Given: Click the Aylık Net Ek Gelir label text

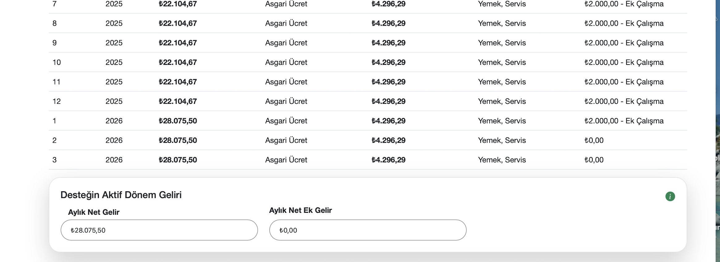Looking at the screenshot, I should click(300, 210).
